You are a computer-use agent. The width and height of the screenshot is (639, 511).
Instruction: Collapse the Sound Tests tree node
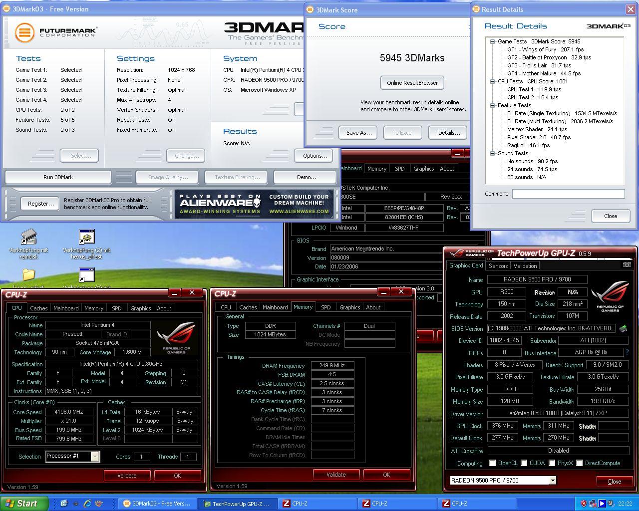tap(492, 153)
